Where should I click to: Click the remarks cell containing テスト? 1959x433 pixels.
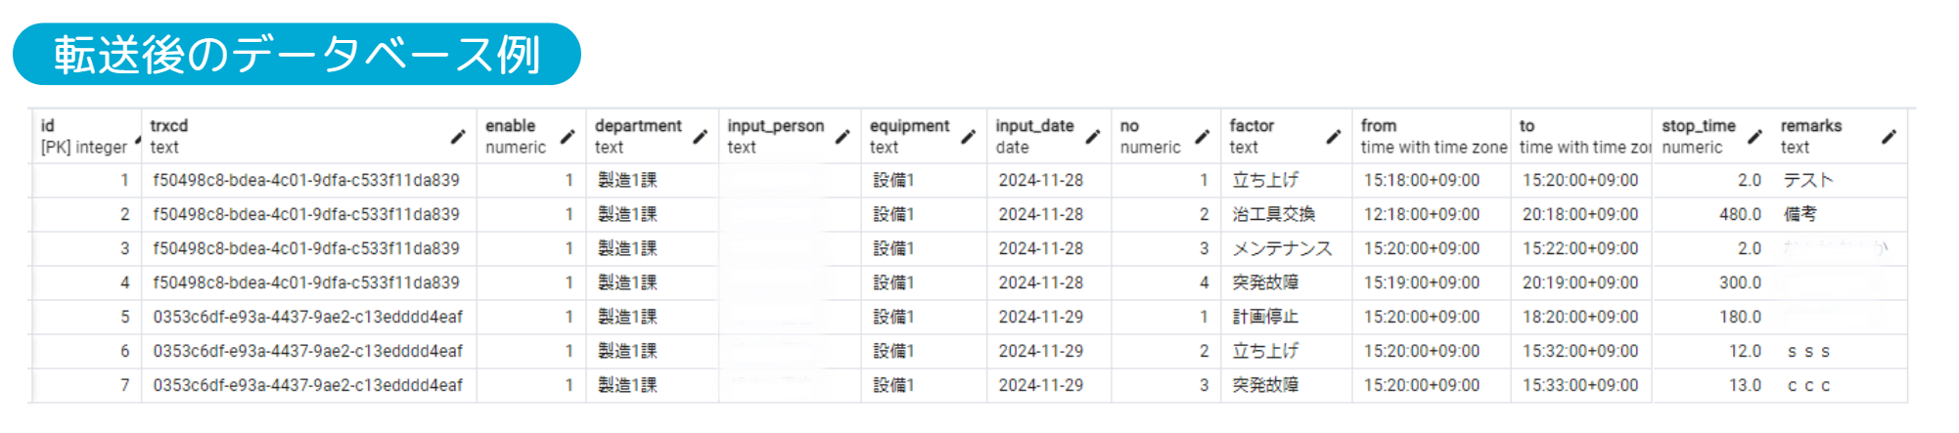click(x=1807, y=181)
